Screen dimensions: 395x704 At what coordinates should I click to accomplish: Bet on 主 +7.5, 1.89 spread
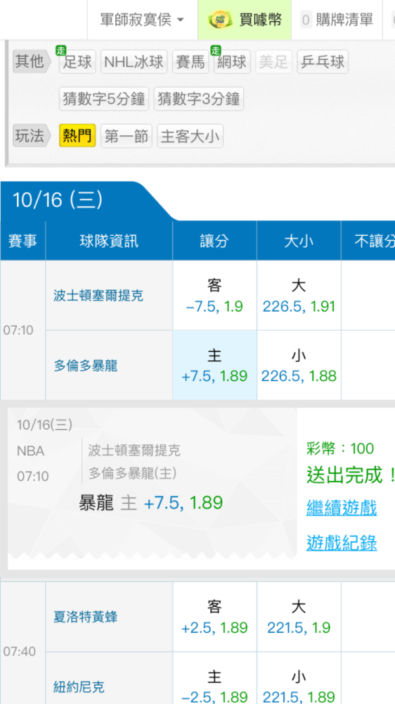[215, 365]
